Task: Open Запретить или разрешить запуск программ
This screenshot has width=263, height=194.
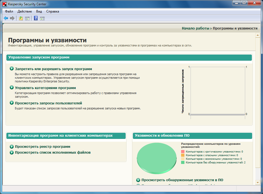Action: (x=53, y=69)
